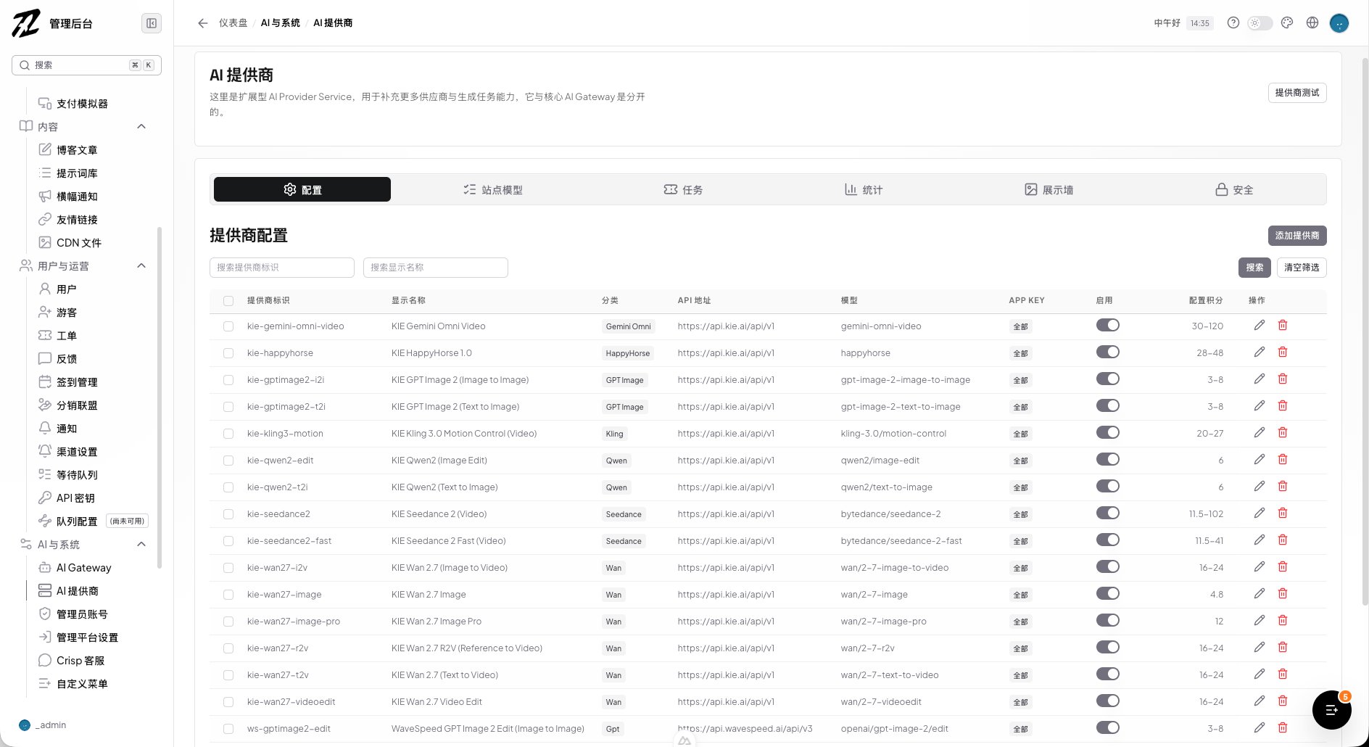Edit the kie-wan27-i2v provider

(x=1260, y=567)
